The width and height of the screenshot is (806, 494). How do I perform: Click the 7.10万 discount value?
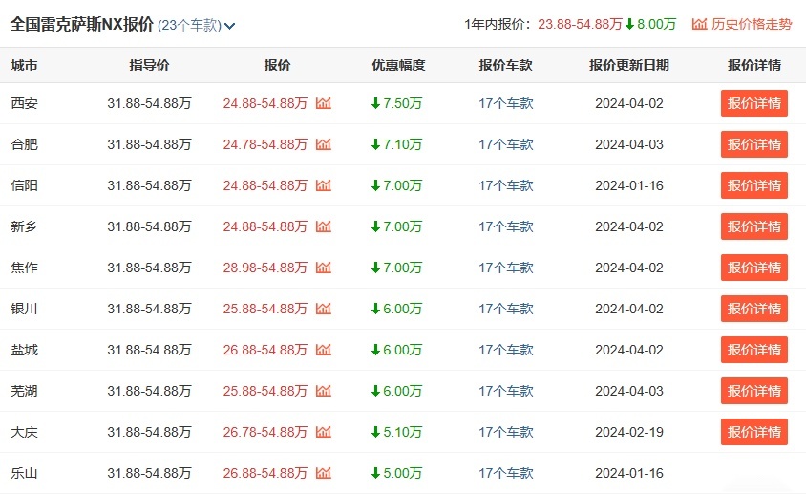coord(402,144)
